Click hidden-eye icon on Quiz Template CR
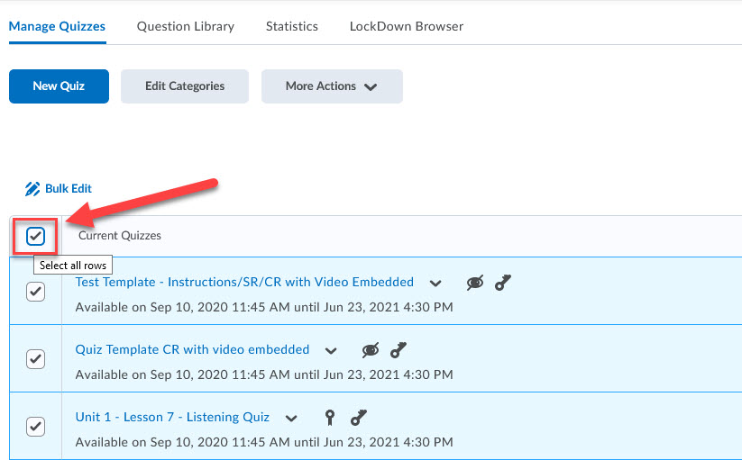The image size is (742, 460). (x=371, y=350)
